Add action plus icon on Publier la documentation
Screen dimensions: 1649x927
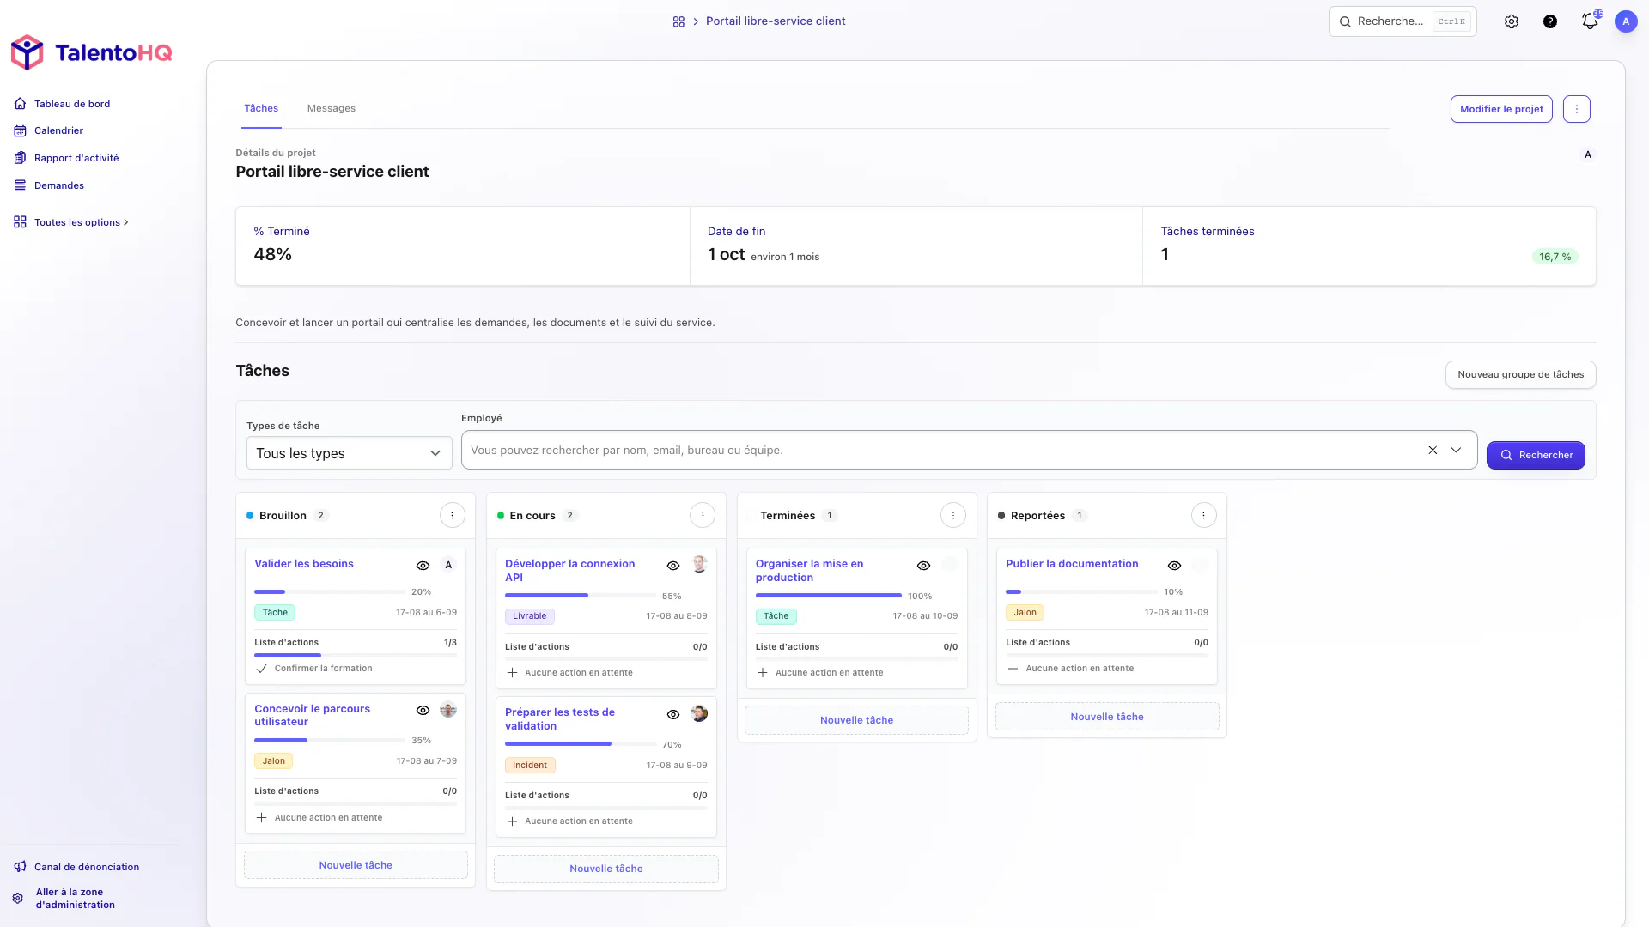tap(1013, 669)
